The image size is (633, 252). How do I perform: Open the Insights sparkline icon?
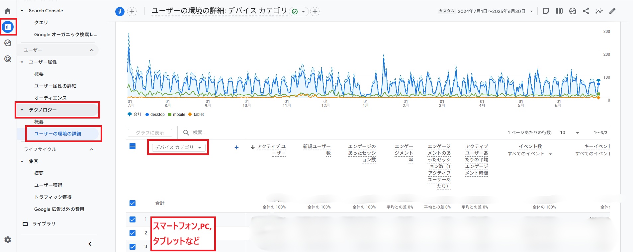click(x=599, y=11)
